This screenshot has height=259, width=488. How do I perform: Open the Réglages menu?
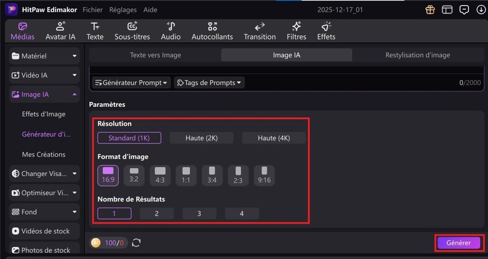point(123,10)
